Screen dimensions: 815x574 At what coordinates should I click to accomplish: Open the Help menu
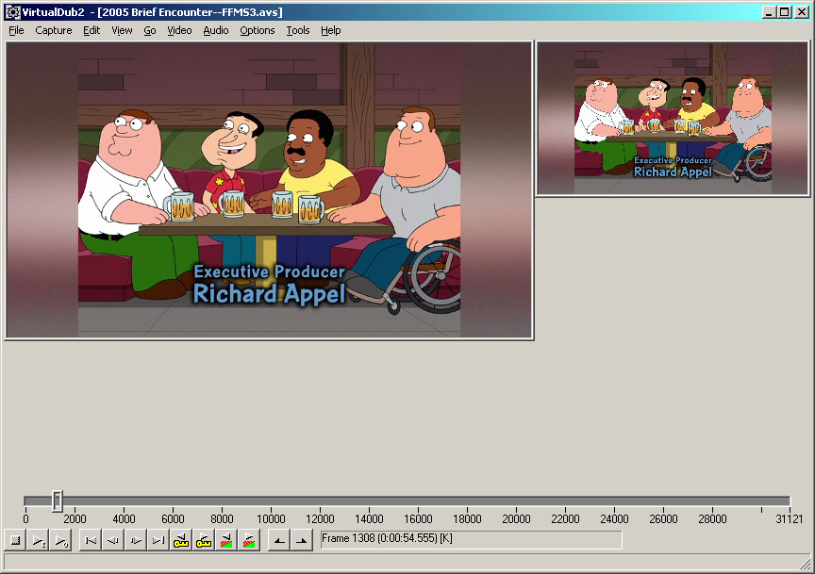(x=330, y=31)
